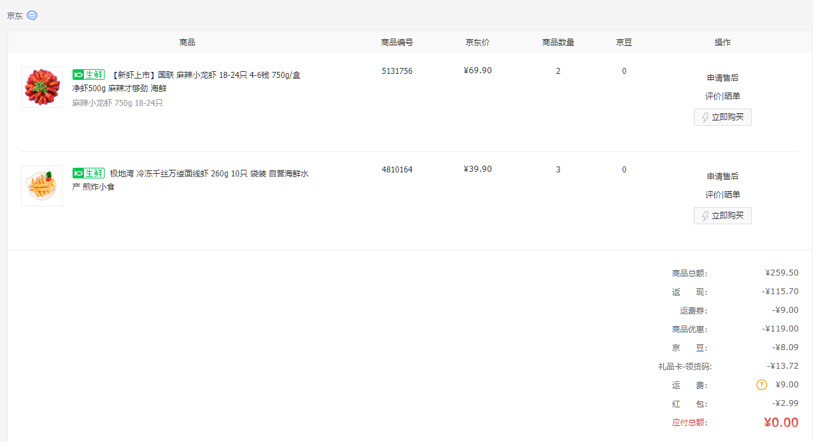The image size is (813, 442).
Task: Select the 商品数量 column header
Action: tap(558, 43)
